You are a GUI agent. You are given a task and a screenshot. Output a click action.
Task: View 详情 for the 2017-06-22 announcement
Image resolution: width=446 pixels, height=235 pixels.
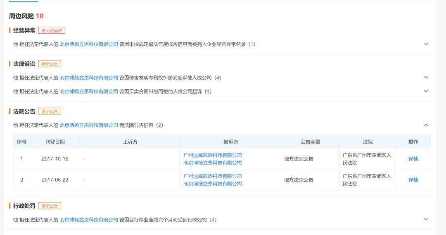(x=413, y=180)
